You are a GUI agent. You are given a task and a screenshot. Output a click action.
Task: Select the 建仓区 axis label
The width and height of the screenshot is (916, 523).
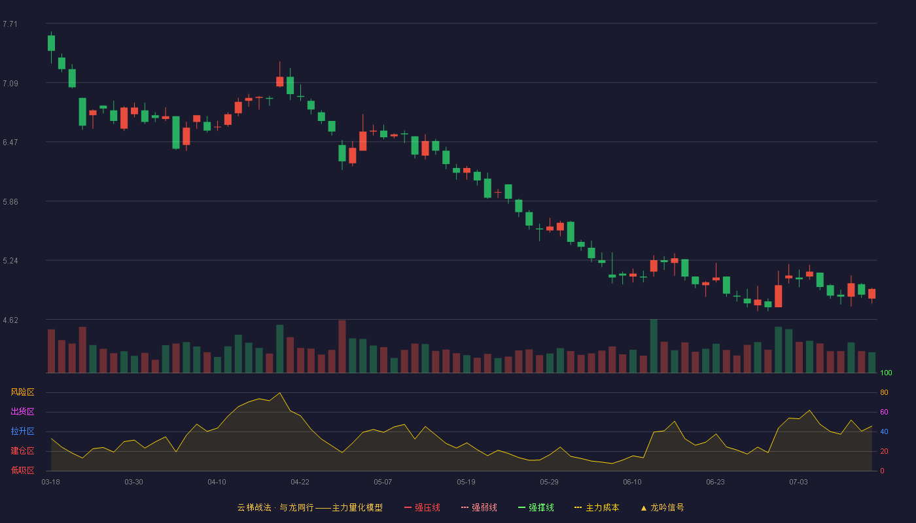(x=22, y=451)
